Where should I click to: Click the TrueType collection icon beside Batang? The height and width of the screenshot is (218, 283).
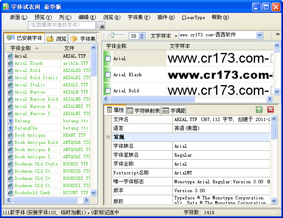tap(10, 121)
